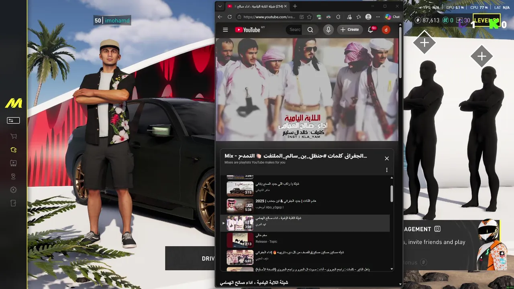
Task: Click the 'Abo_y3gop' channel name in playlist
Action: [269, 208]
